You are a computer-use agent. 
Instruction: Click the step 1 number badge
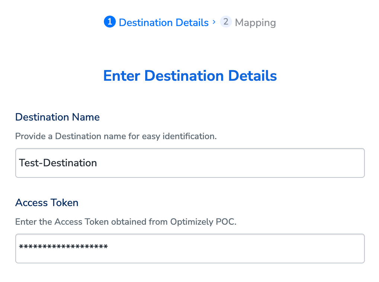pyautogui.click(x=109, y=22)
